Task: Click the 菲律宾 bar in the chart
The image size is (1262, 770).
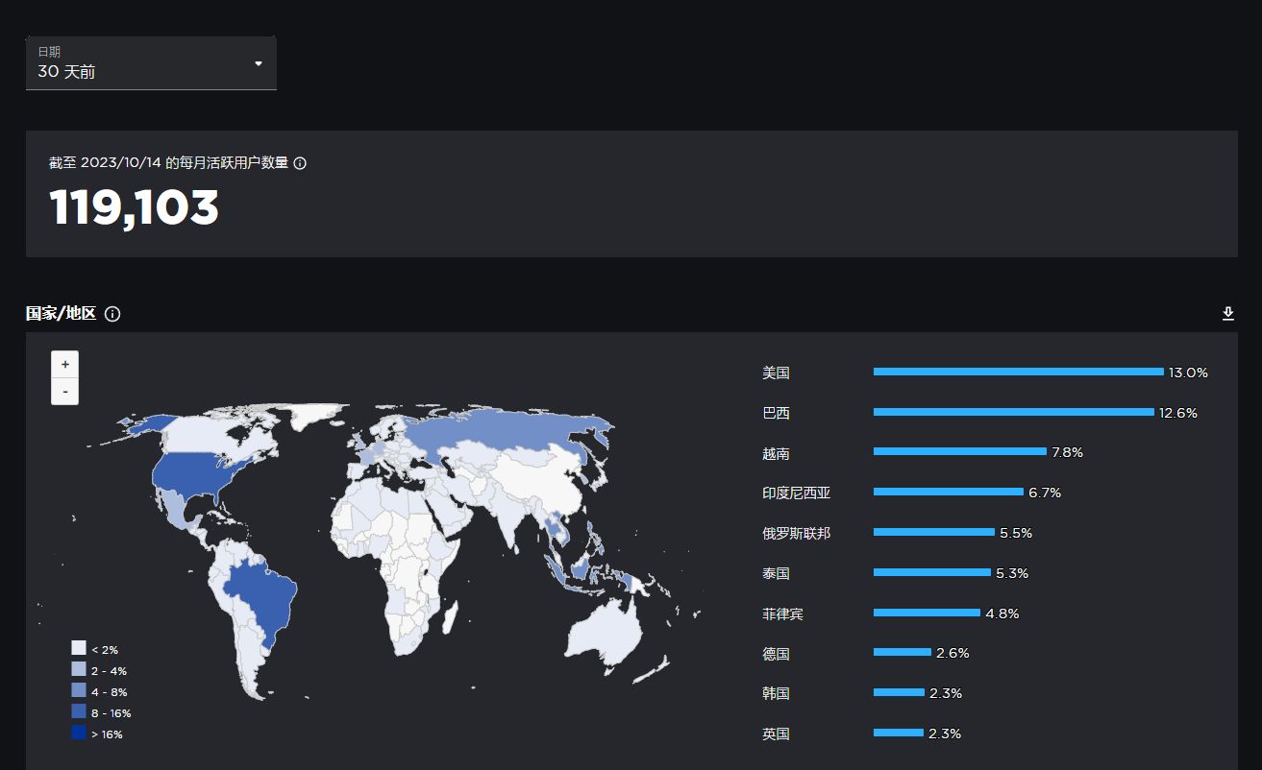Action: pos(927,613)
